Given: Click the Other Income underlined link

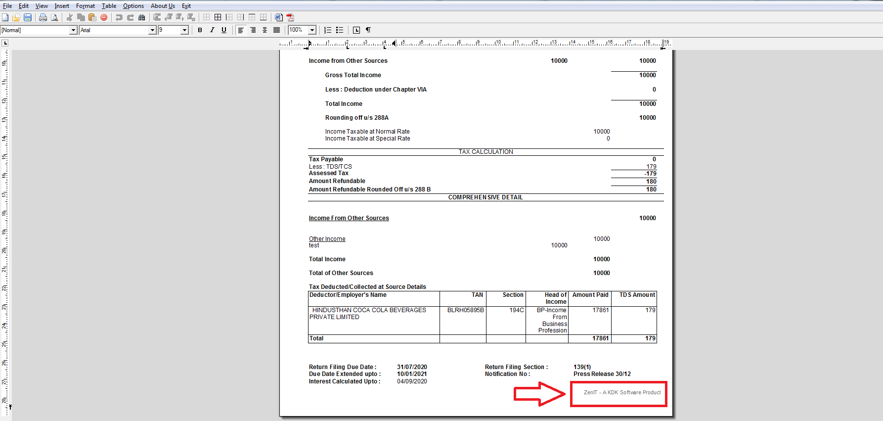Looking at the screenshot, I should [x=327, y=239].
